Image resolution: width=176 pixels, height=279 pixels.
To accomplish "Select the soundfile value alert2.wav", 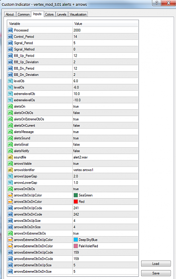I will click(x=80, y=157).
